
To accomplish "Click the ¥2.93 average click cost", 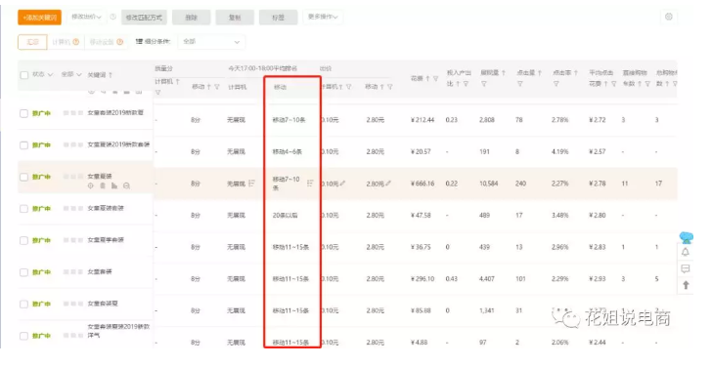I will (597, 278).
